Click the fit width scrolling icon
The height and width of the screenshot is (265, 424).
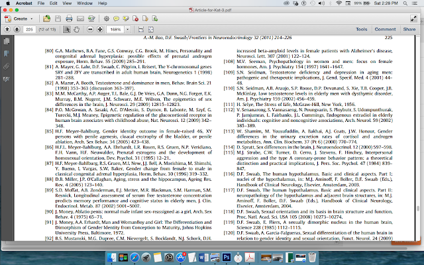point(141,29)
